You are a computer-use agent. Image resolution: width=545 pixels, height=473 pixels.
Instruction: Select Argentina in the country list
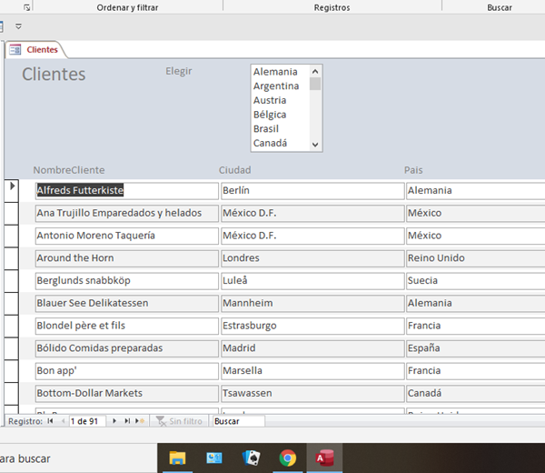click(x=276, y=86)
